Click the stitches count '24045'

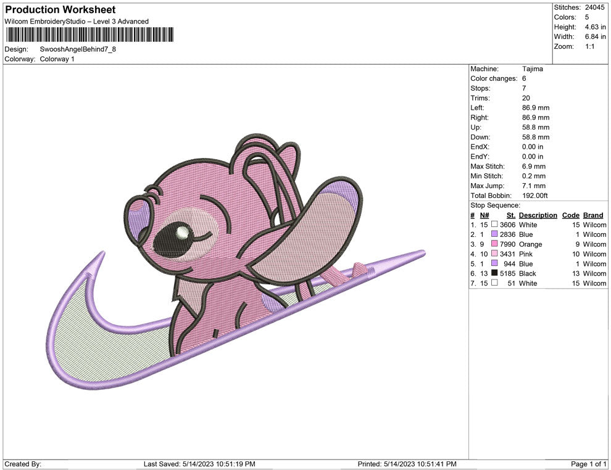[594, 7]
